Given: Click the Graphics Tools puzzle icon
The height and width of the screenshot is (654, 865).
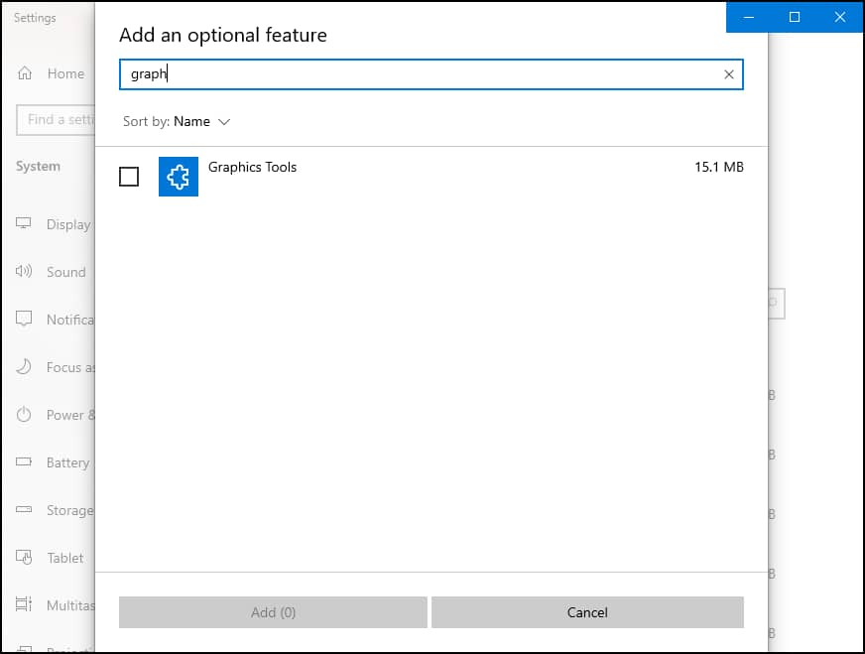Looking at the screenshot, I should [179, 177].
